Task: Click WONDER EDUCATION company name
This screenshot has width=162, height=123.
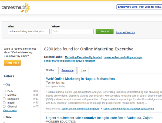Action: pyautogui.click(x=61, y=122)
